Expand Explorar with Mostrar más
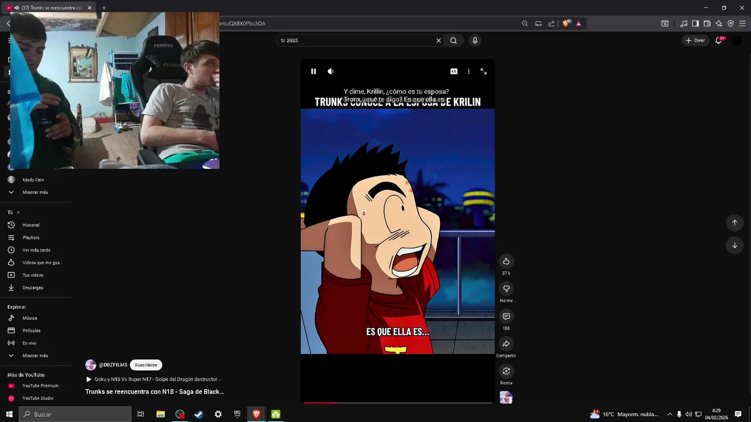The image size is (751, 422). click(35, 356)
